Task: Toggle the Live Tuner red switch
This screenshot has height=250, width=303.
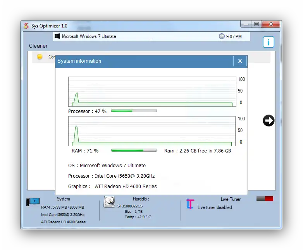Action: 265,199
